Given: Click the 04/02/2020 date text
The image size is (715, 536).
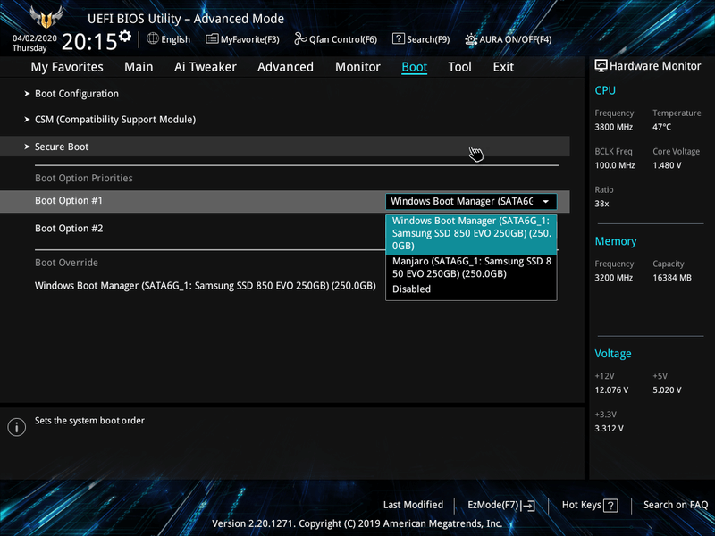Looking at the screenshot, I should point(35,38).
